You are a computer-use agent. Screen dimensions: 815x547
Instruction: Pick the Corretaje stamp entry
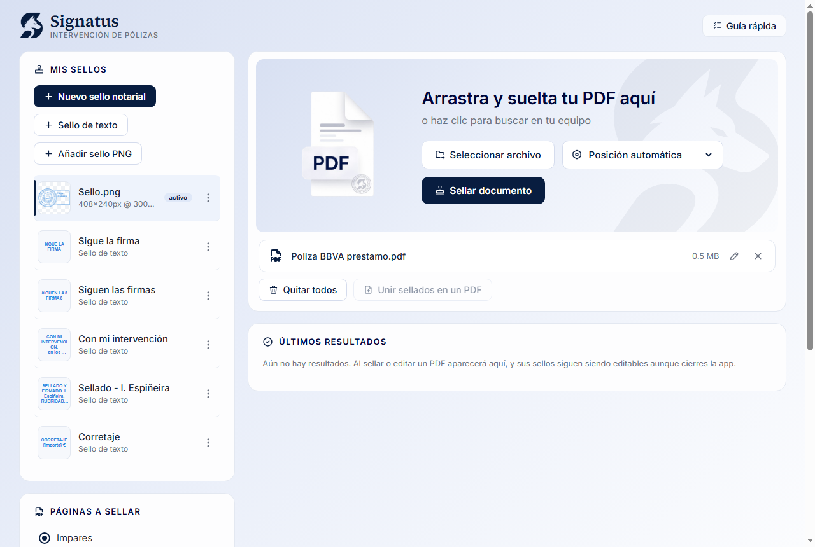pyautogui.click(x=127, y=443)
